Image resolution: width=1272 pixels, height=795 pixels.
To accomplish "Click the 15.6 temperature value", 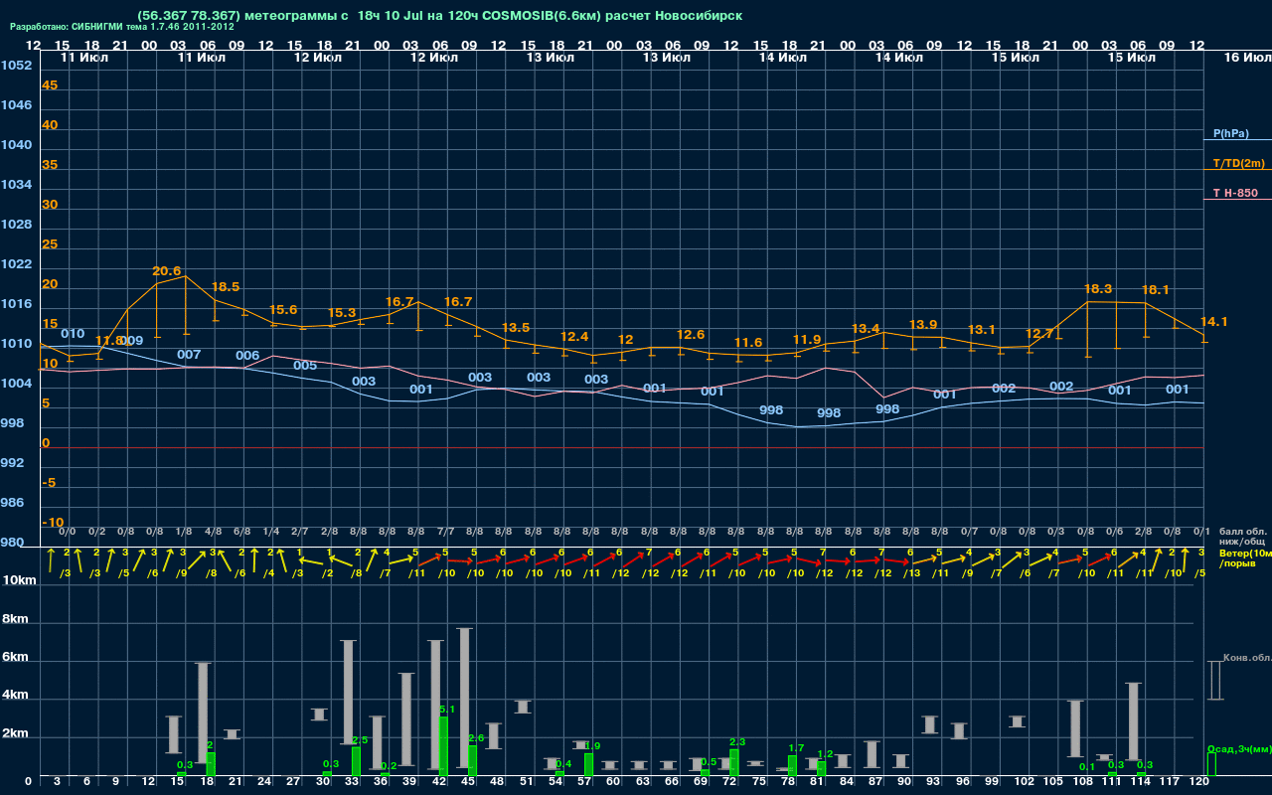I will click(283, 310).
